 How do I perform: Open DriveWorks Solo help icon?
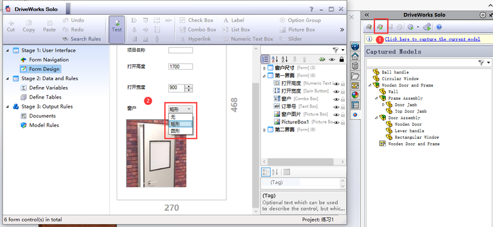[x=439, y=27]
